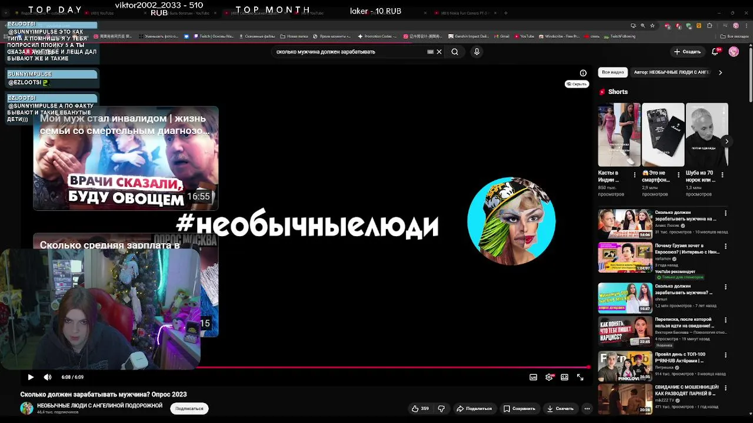Open the player settings gear
This screenshot has width=753, height=423.
(x=549, y=377)
